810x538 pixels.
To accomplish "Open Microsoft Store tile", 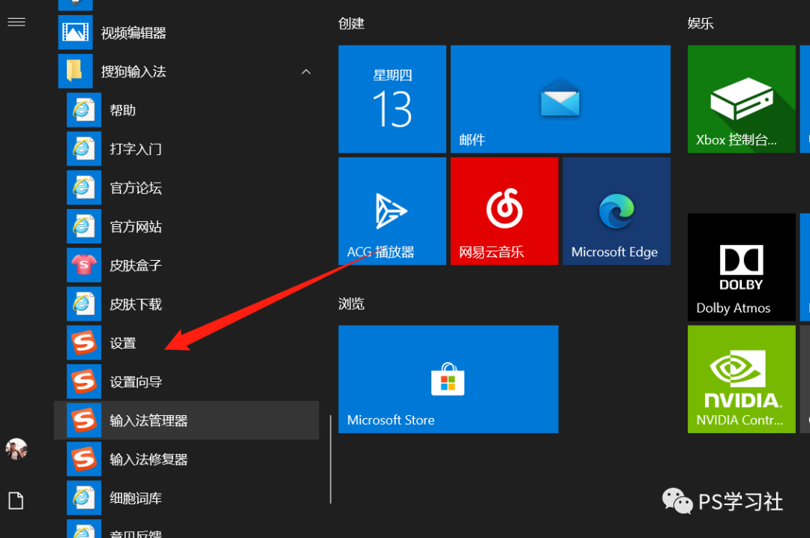I will [x=448, y=379].
